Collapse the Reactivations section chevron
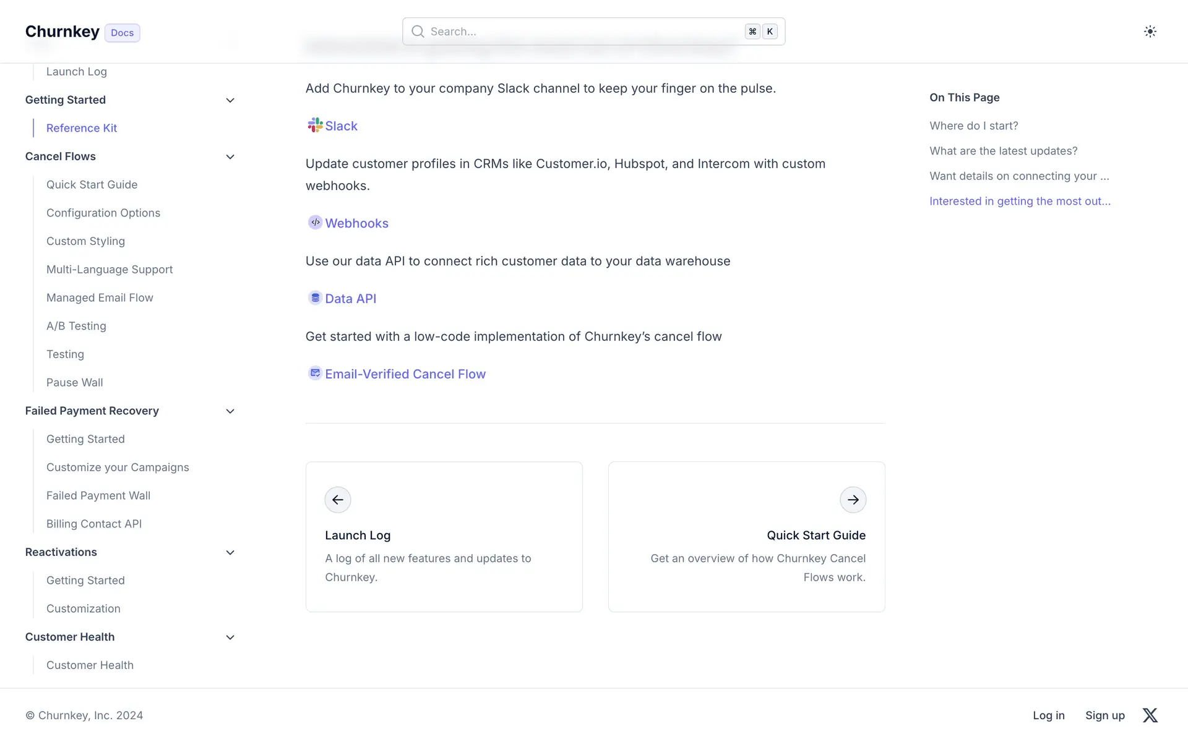Viewport: 1188px width, 742px height. click(x=230, y=553)
